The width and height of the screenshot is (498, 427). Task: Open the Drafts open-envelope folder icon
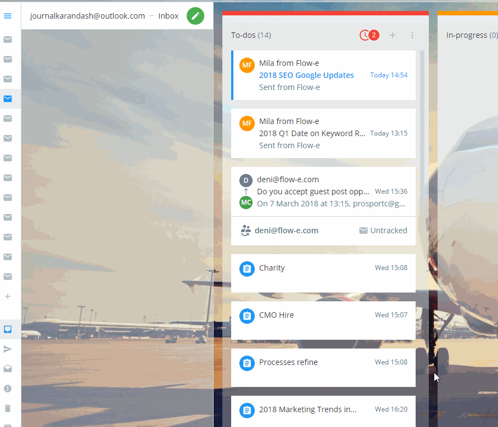point(8,369)
